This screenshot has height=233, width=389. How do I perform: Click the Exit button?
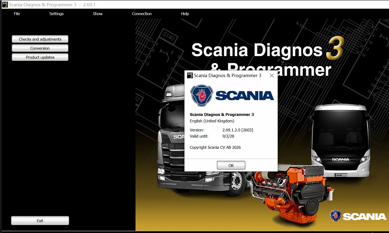pyautogui.click(x=40, y=221)
